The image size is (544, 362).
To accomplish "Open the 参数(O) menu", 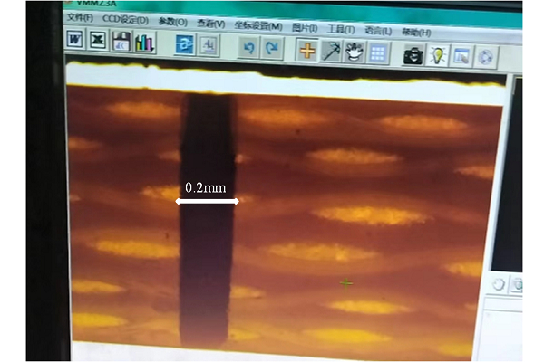I will click(173, 22).
